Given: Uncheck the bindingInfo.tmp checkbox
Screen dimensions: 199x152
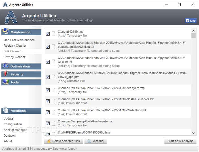Looking at the screenshot, I should tap(48, 123).
